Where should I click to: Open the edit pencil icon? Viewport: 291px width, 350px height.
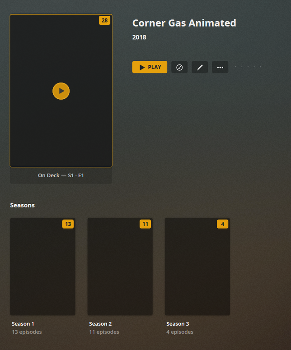(x=200, y=67)
